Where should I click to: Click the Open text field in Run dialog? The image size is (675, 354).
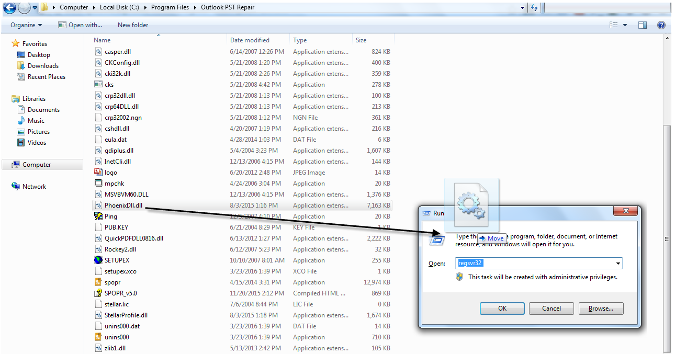pyautogui.click(x=535, y=263)
